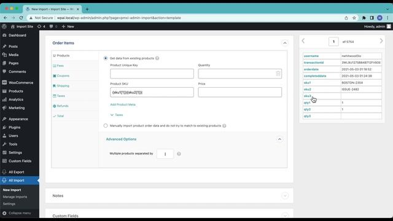The height and width of the screenshot is (221, 393).
Task: Delete product row with trash icon
Action: pos(278,74)
